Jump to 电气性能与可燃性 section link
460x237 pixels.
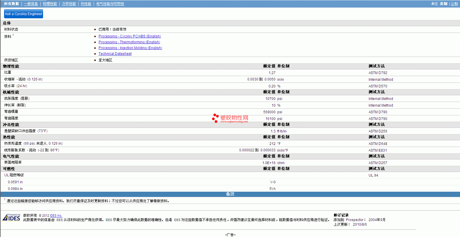coord(110,4)
